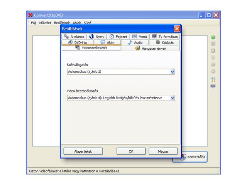247x185 pixels.
Task: Click the grey info icon in the sidebar
Action: coord(213,57)
